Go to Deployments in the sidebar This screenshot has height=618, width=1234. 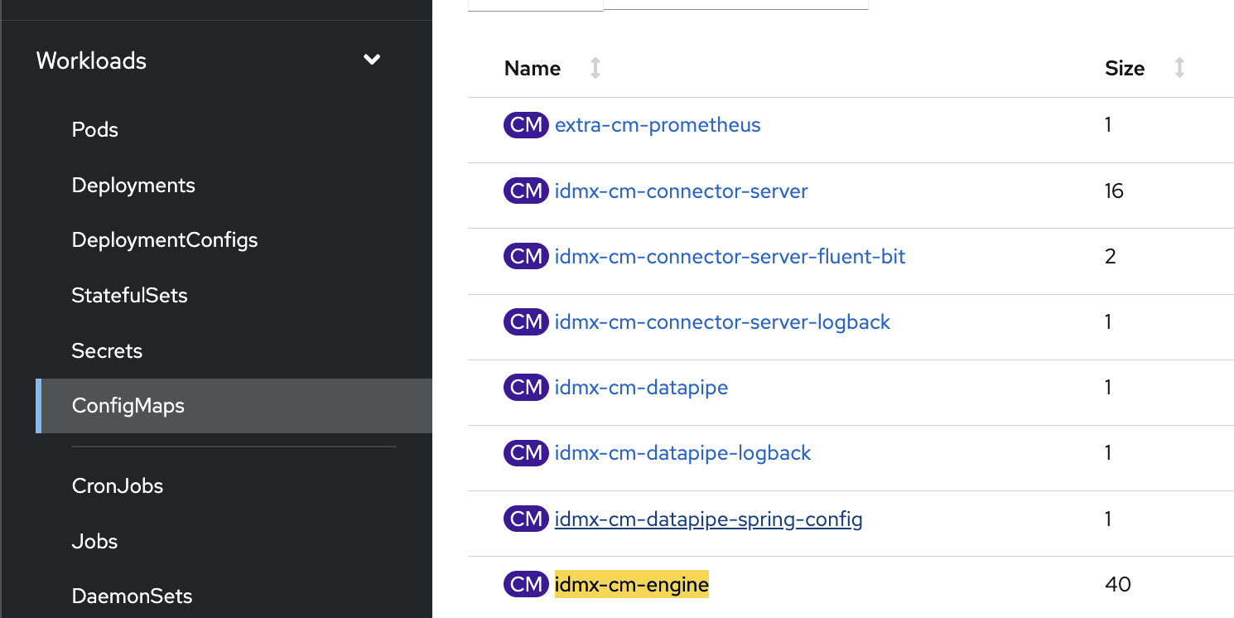pos(133,185)
